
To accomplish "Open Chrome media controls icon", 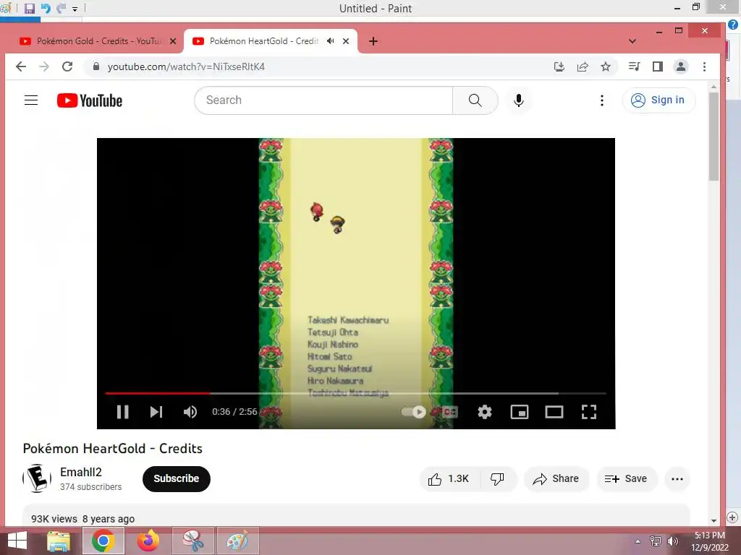I will (634, 66).
